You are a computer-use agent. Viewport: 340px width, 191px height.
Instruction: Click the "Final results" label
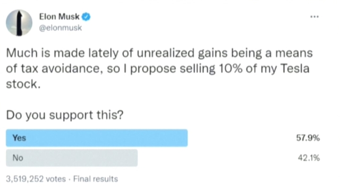pyautogui.click(x=96, y=179)
